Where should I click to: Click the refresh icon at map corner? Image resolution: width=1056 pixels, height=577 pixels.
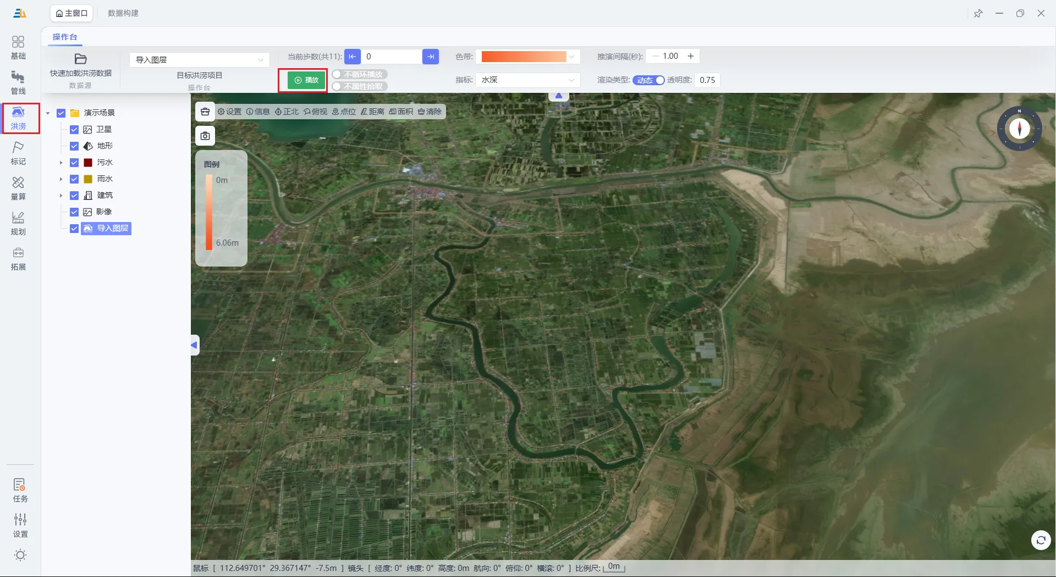coord(1041,540)
